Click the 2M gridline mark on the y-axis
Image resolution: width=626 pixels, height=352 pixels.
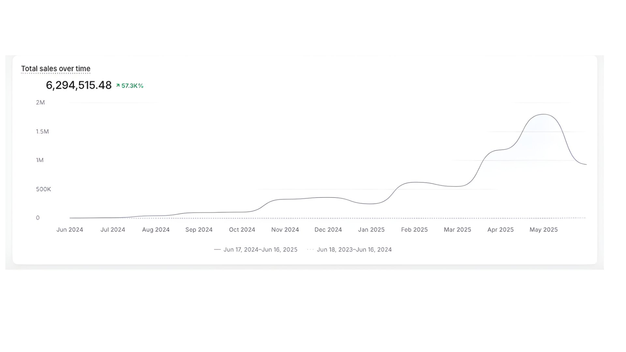[40, 102]
